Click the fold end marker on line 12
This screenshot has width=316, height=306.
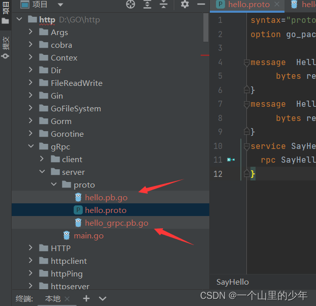[x=246, y=173]
